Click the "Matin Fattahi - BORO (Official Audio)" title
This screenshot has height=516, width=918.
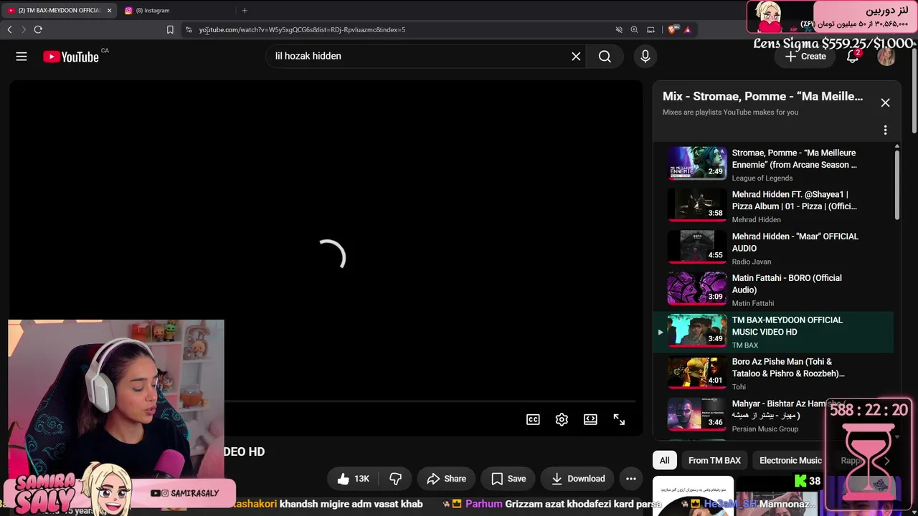point(787,284)
